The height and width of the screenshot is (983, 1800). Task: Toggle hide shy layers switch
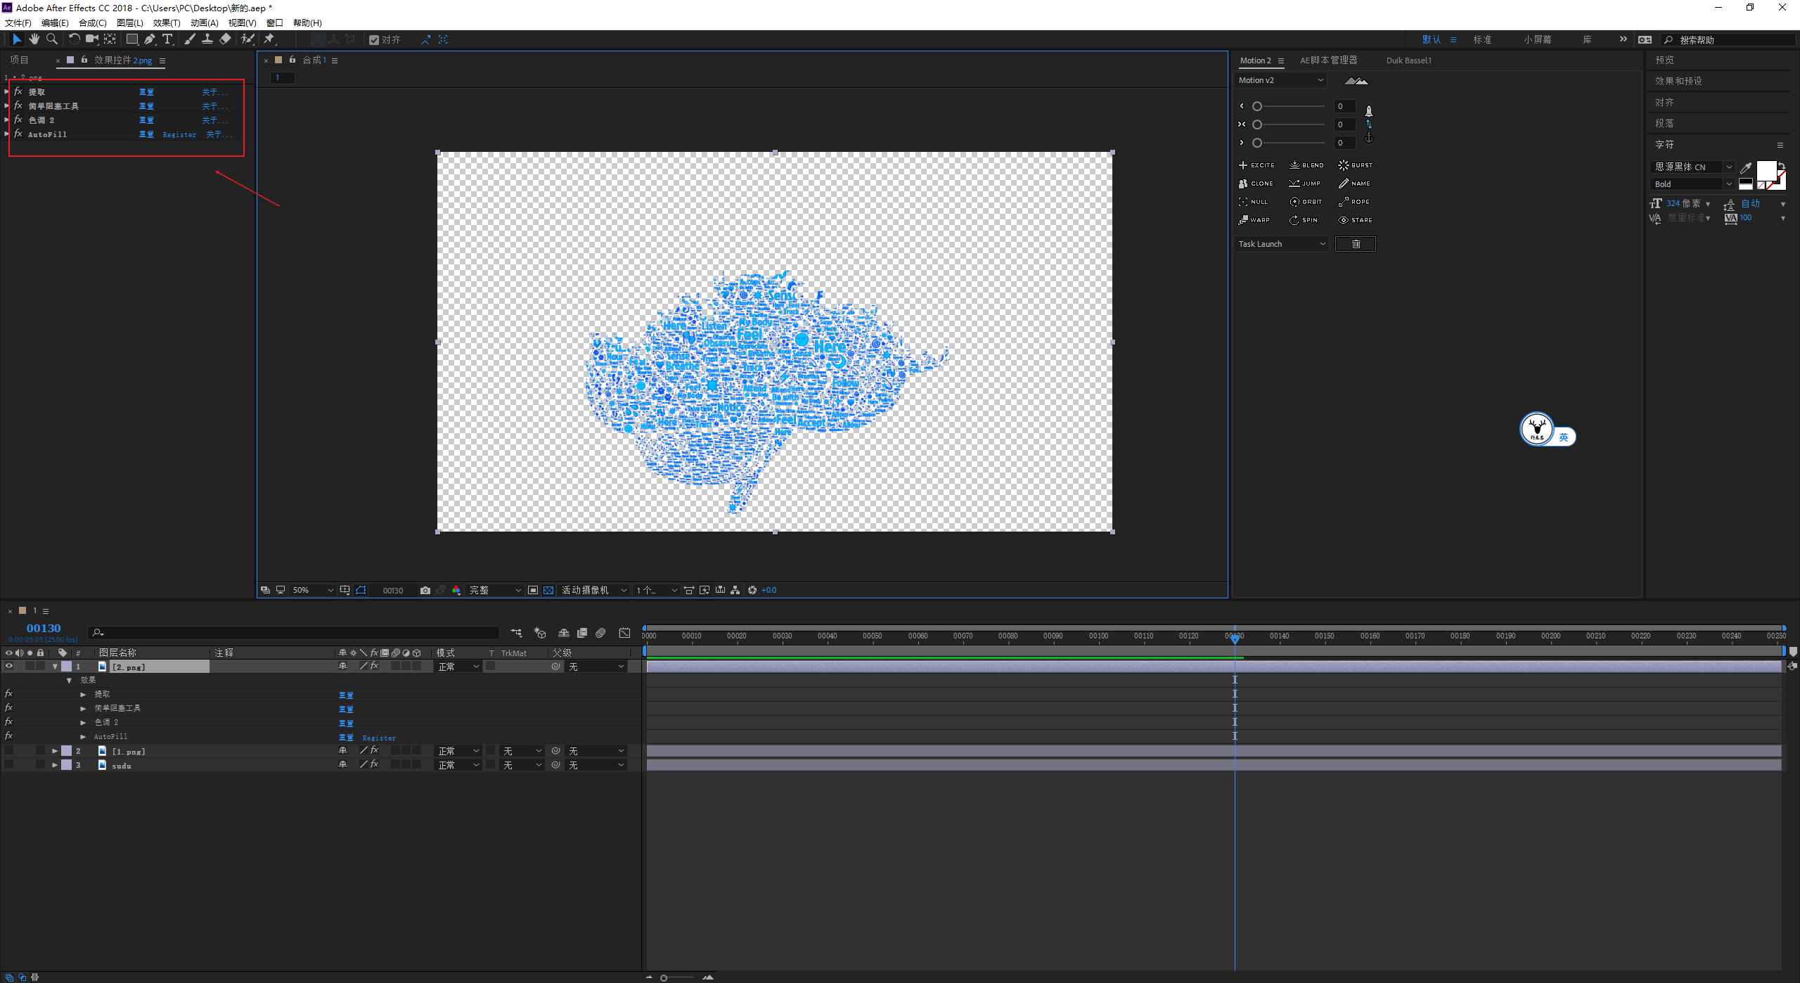coord(564,633)
